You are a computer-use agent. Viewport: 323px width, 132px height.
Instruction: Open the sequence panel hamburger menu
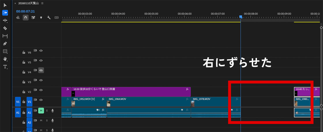pyautogui.click(x=42, y=3)
